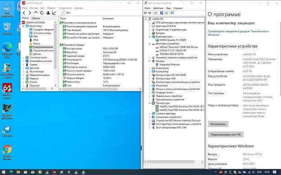Open AIDA64 Вигляд menu

coord(34,8)
